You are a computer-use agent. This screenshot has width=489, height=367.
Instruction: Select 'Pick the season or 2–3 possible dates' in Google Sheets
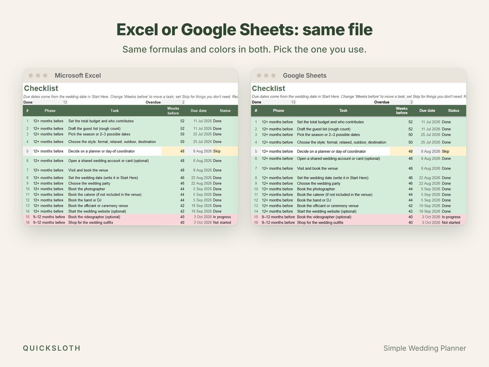328,135
